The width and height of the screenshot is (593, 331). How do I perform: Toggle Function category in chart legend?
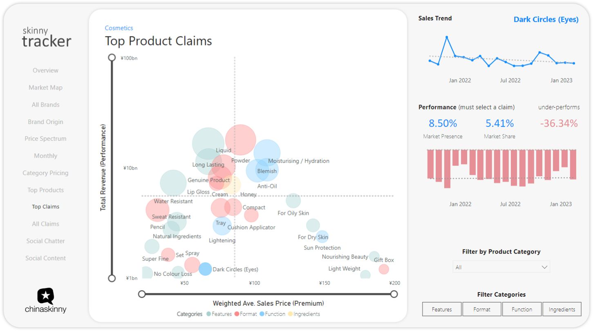(273, 314)
